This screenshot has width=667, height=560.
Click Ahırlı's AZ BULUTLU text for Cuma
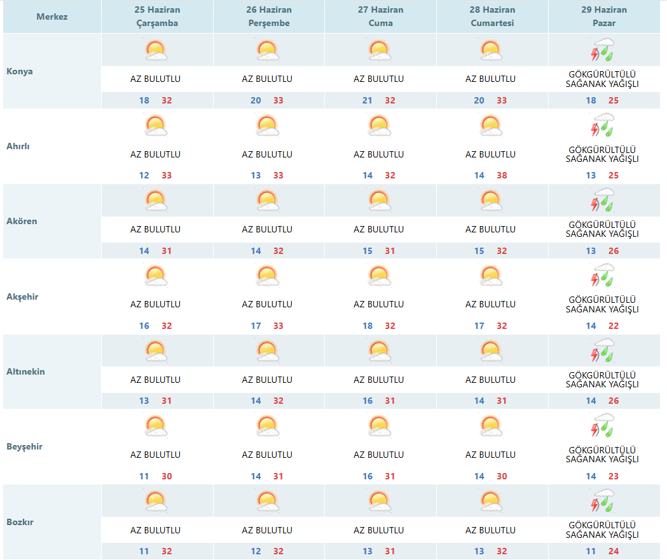point(378,155)
